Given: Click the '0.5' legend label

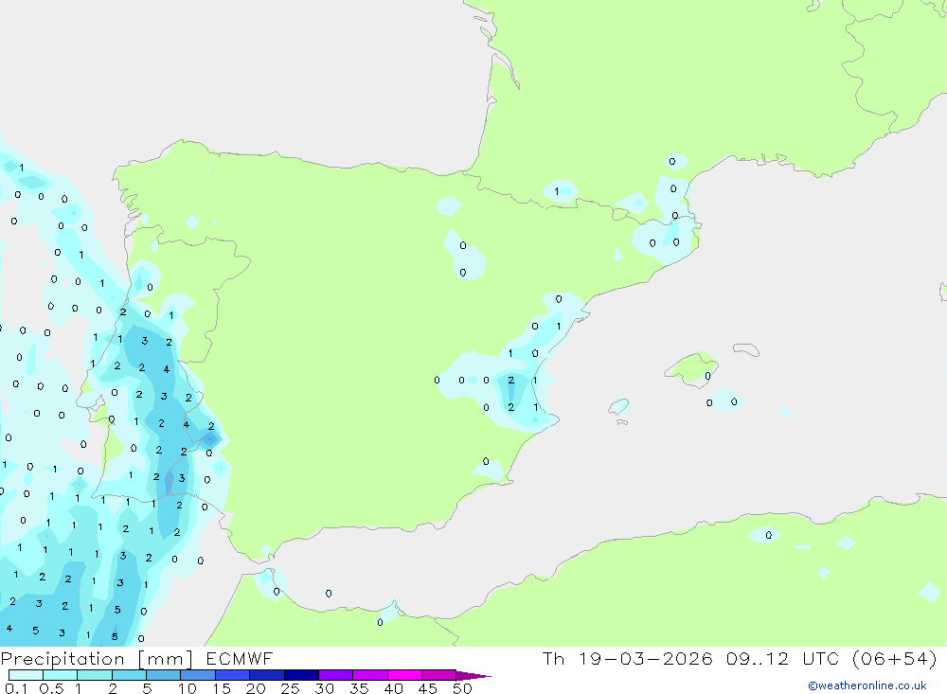Looking at the screenshot, I should click(x=52, y=688).
